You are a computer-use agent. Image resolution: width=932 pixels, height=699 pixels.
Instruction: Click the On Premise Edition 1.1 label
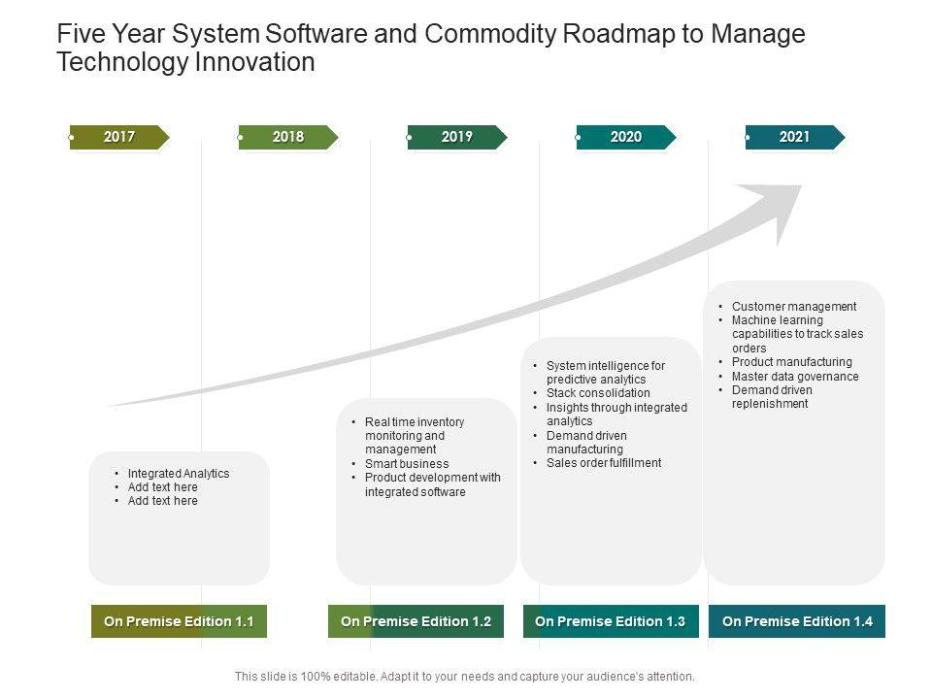click(179, 621)
